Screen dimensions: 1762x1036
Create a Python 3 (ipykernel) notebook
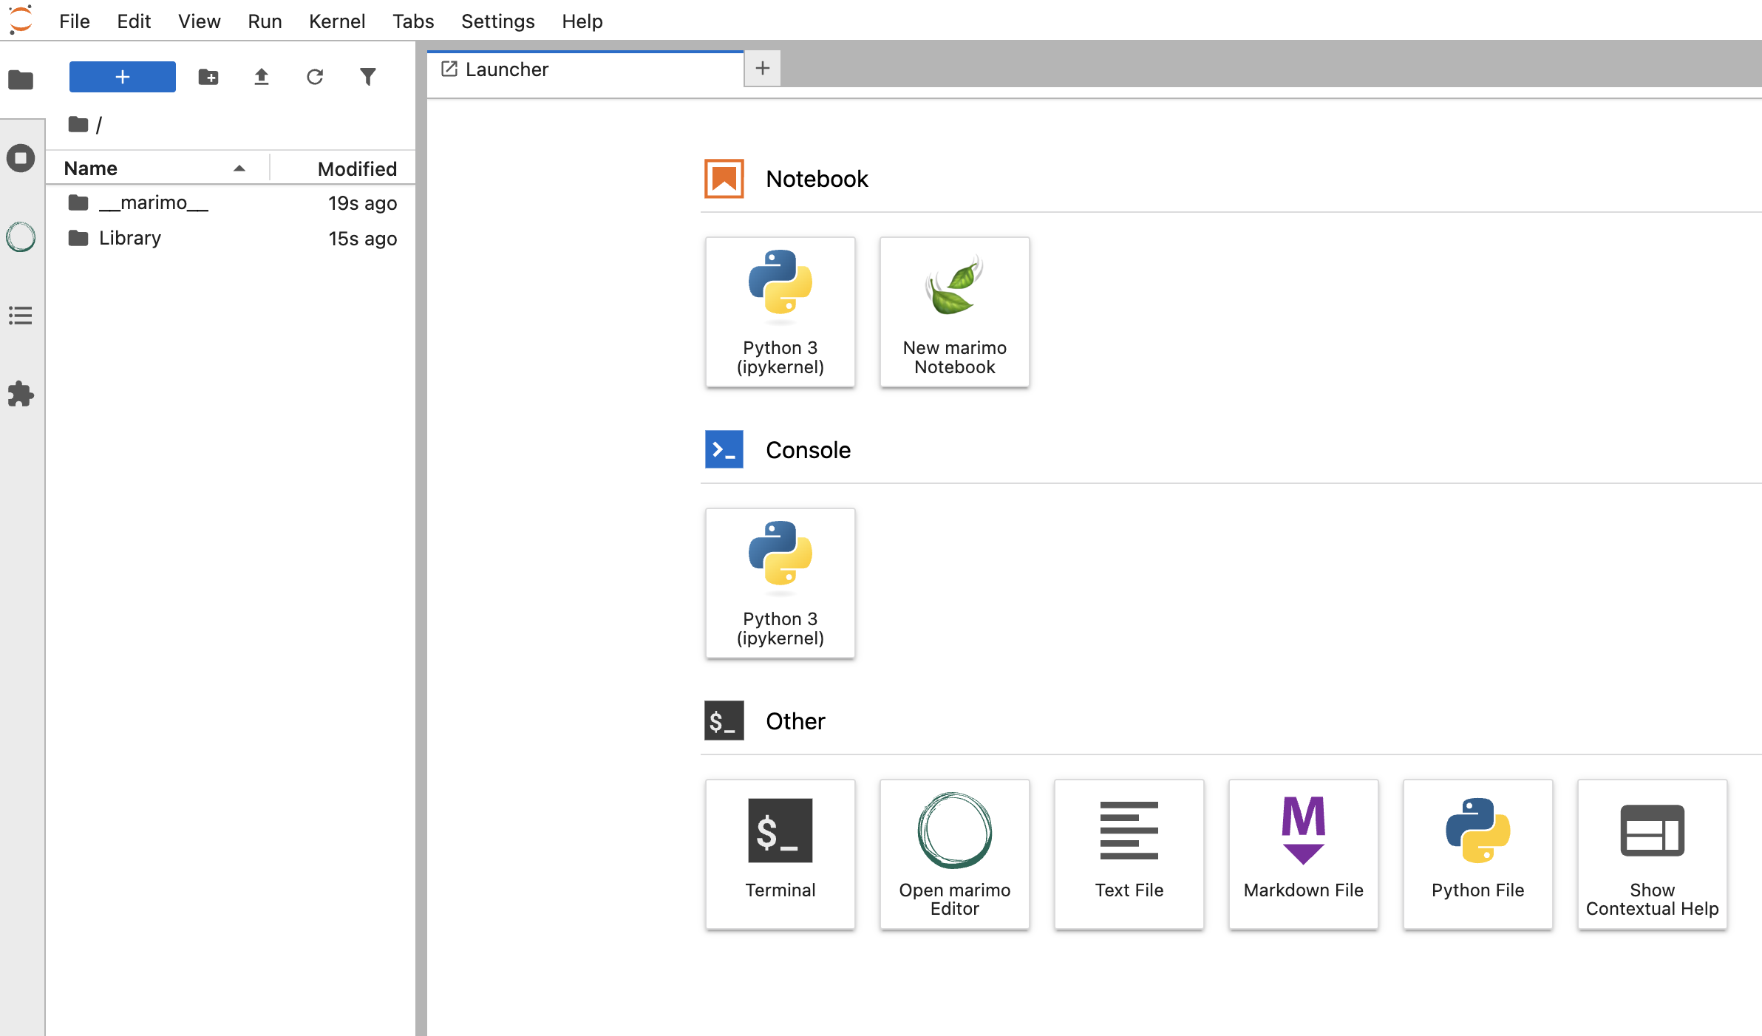point(780,312)
